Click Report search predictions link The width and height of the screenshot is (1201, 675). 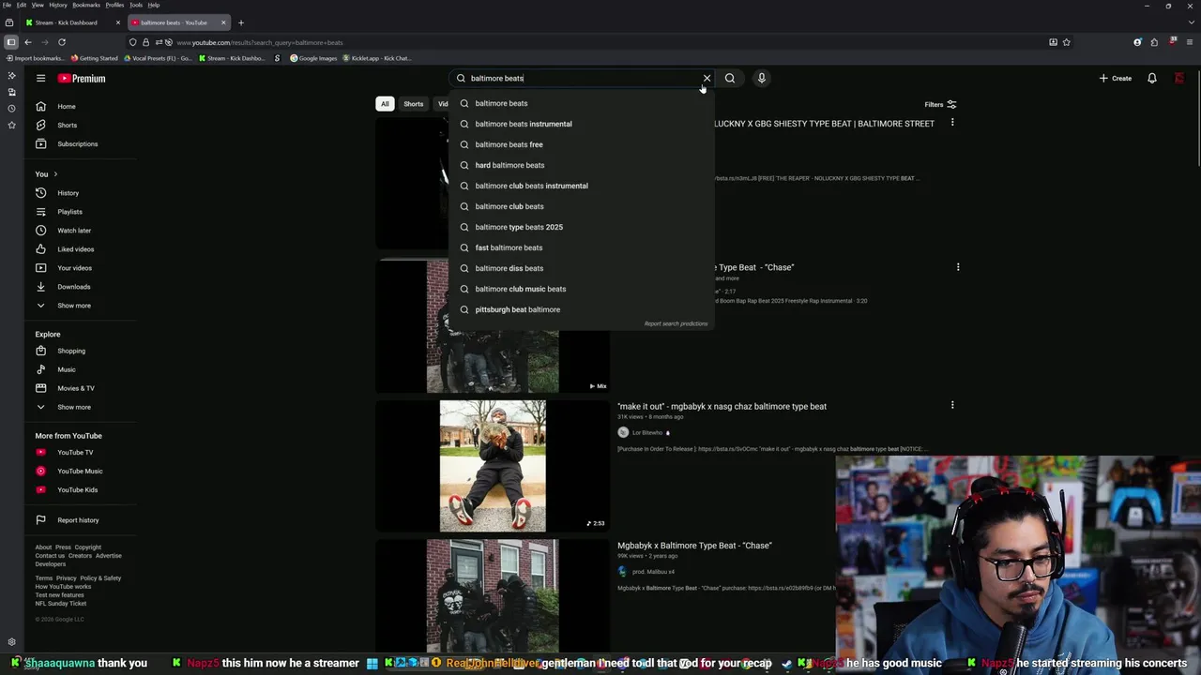[676, 323]
